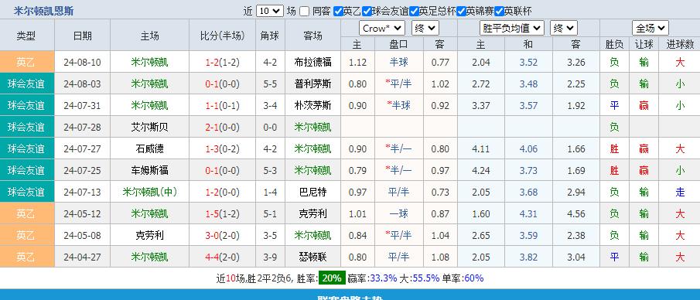Click away team 朴茨茅斯
The width and height of the screenshot is (700, 300).
312,106
